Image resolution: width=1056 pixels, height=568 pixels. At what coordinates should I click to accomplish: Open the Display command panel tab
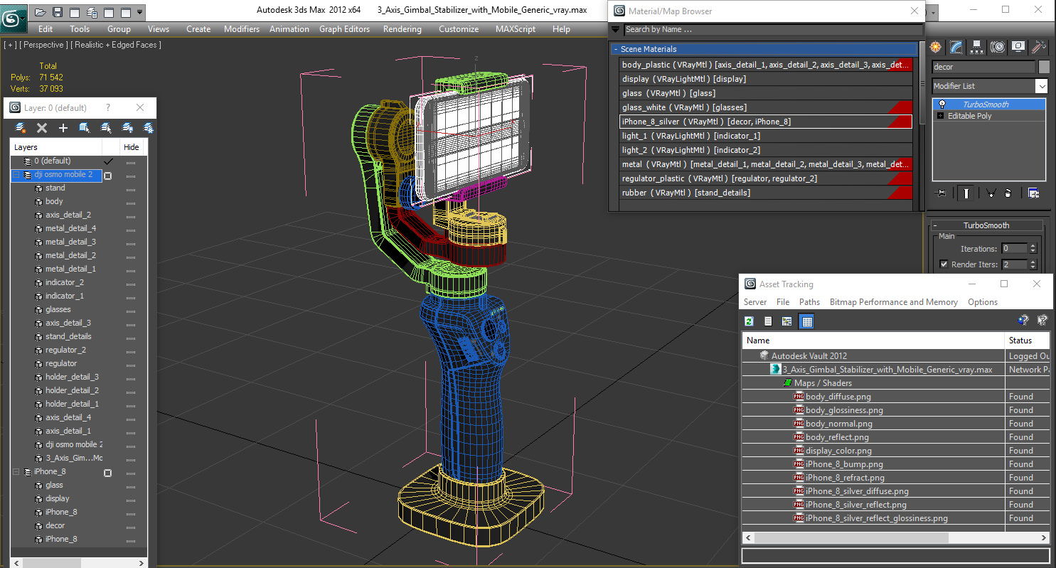point(1018,47)
